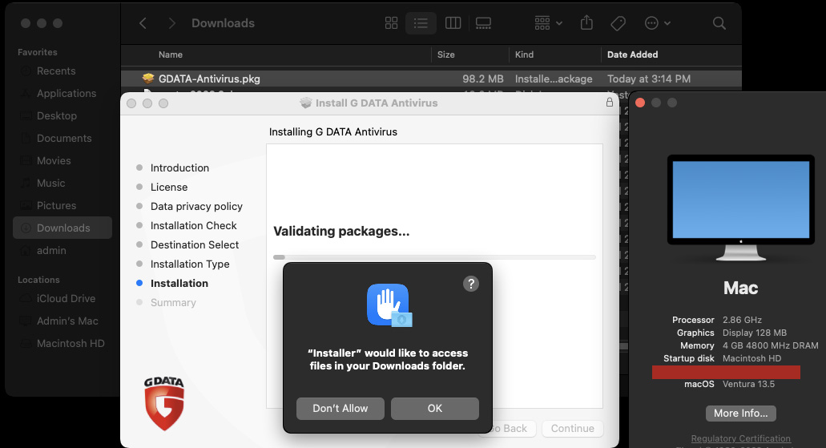Click installer title bar package icon

click(x=305, y=103)
